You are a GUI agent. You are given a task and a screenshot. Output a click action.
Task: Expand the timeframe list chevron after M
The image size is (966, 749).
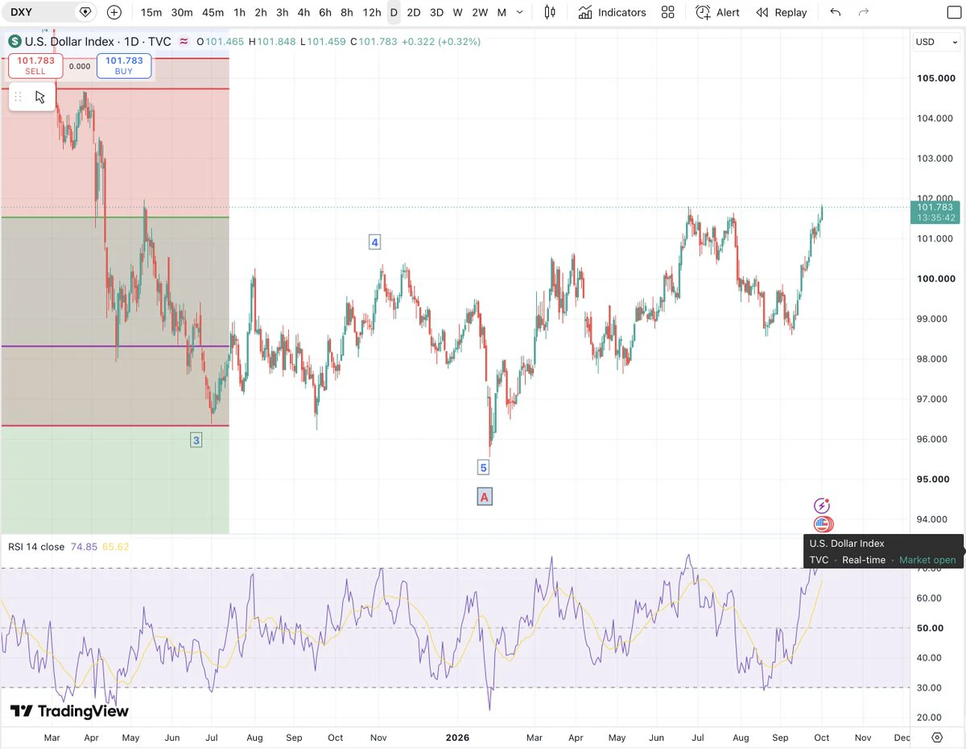click(x=520, y=12)
